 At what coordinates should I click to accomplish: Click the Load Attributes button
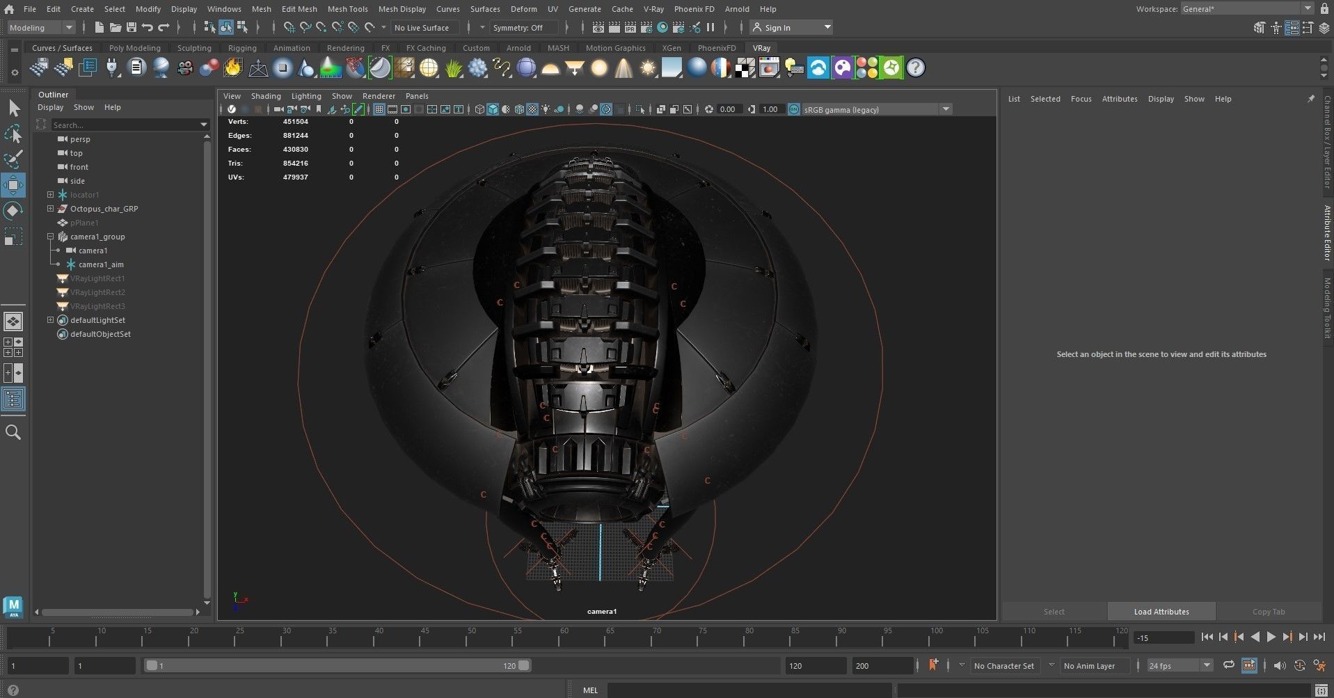tap(1161, 612)
